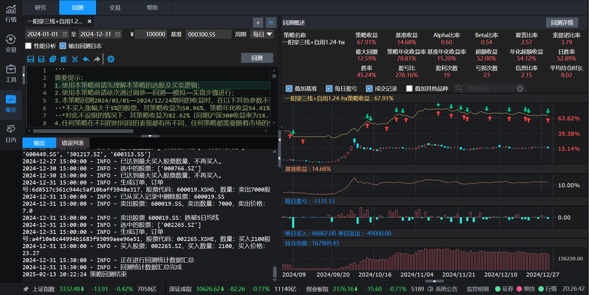Open 日内 in the left sidebar
Image resolution: width=589 pixels, height=295 pixels.
click(11, 134)
